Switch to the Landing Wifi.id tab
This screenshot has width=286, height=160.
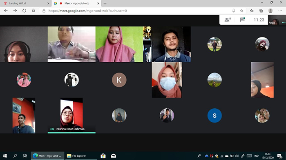(25, 3)
